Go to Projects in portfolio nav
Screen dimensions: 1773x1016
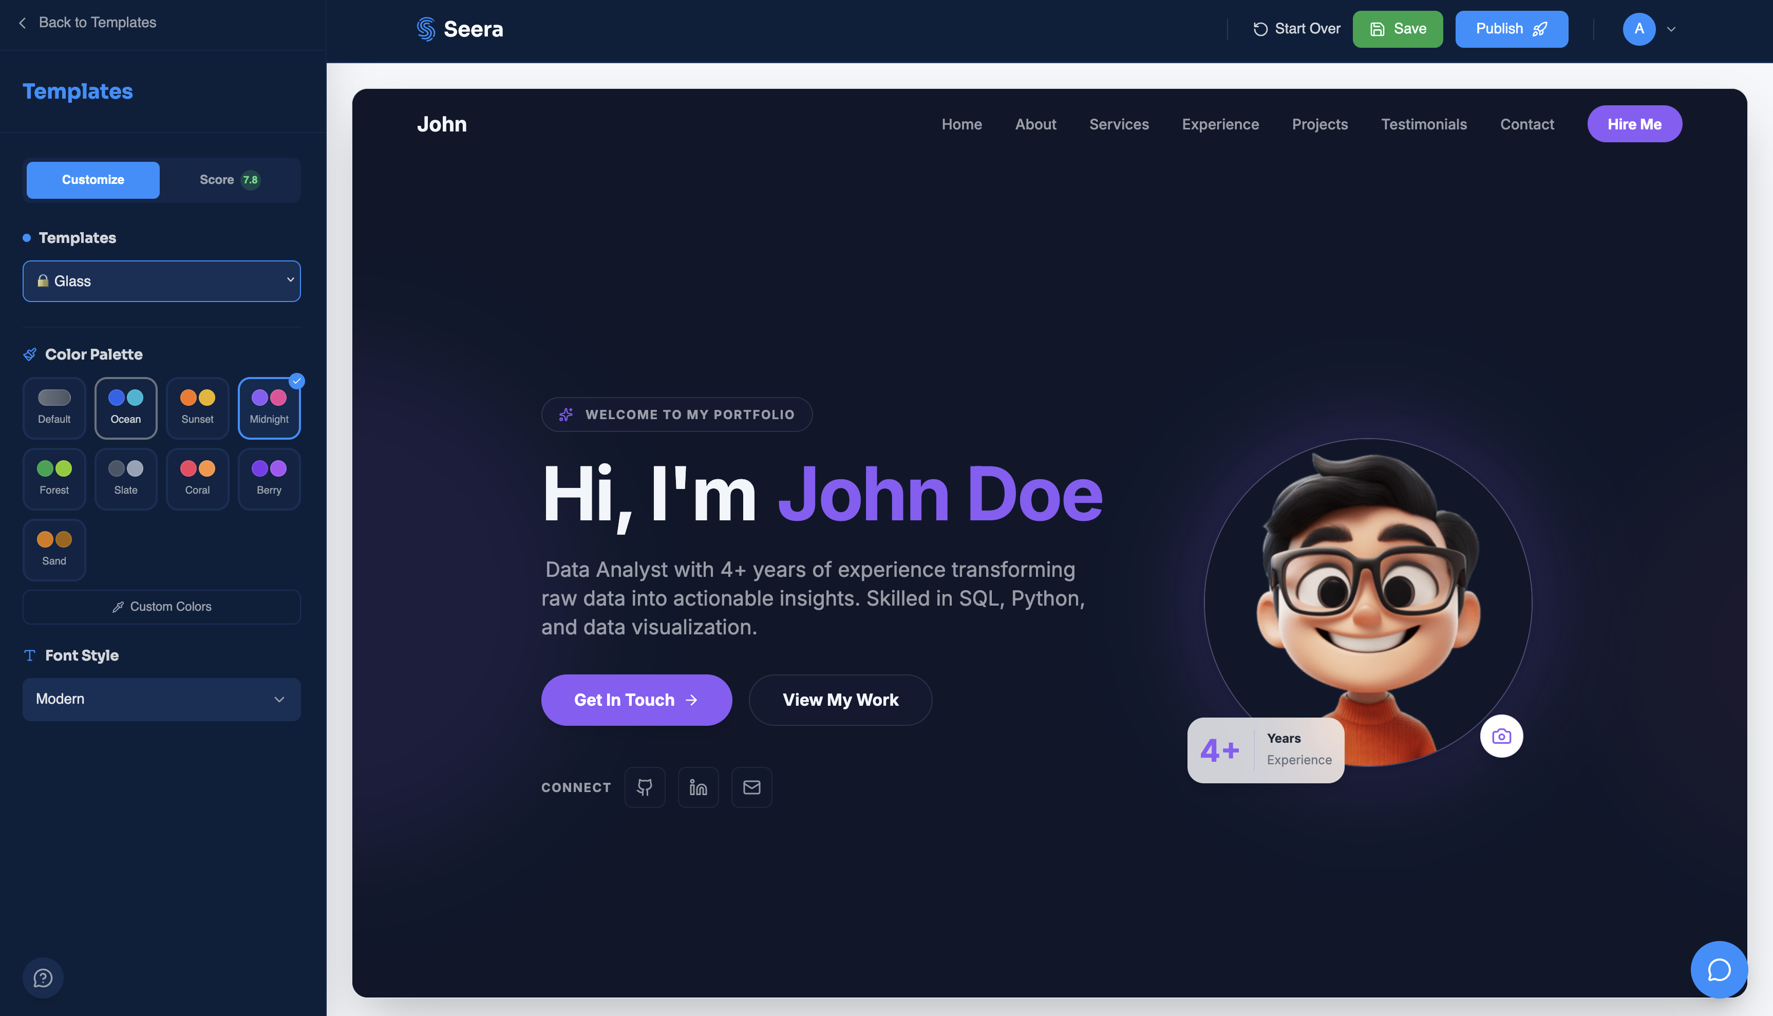[1320, 124]
